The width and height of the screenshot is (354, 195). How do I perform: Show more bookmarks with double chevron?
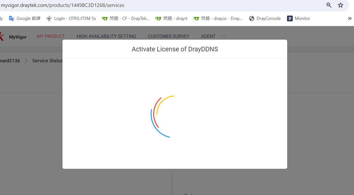[350, 18]
